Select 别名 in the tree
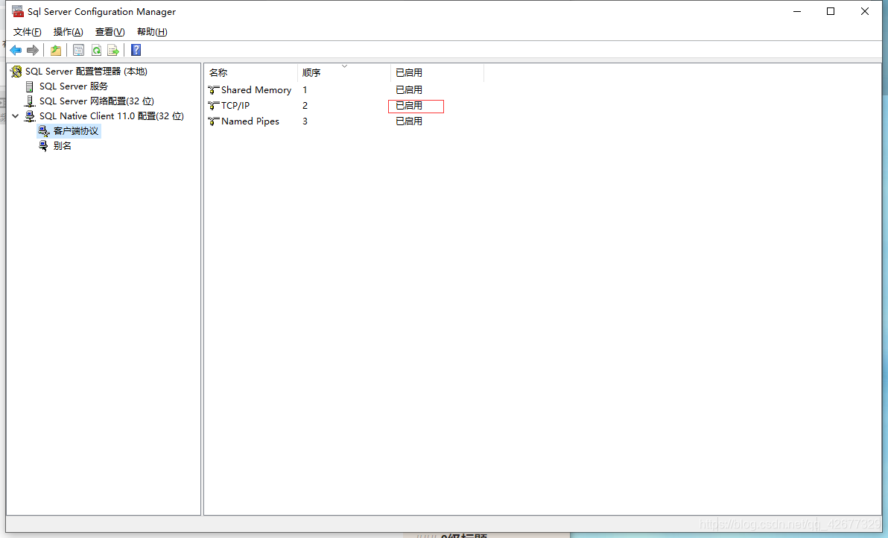Image resolution: width=888 pixels, height=538 pixels. tap(63, 145)
